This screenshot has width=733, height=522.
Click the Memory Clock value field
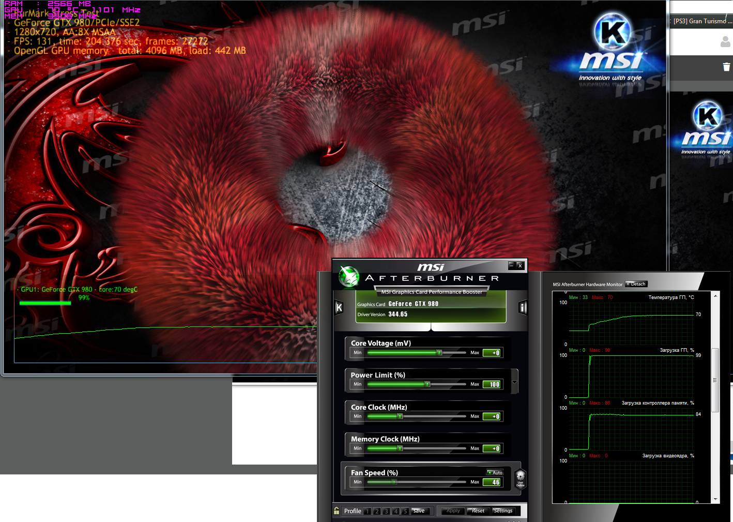492,449
